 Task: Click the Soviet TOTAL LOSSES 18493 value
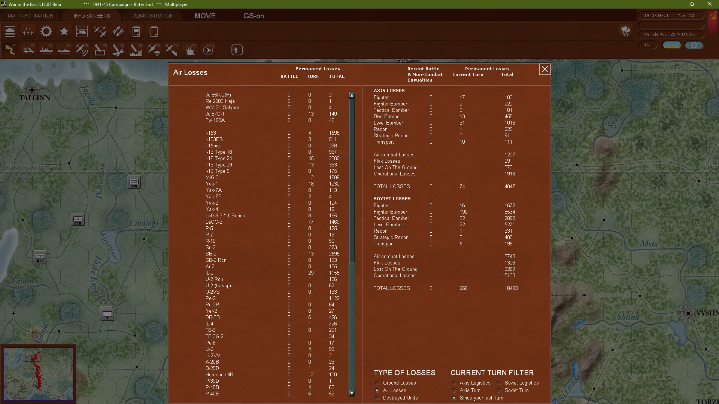(x=511, y=288)
